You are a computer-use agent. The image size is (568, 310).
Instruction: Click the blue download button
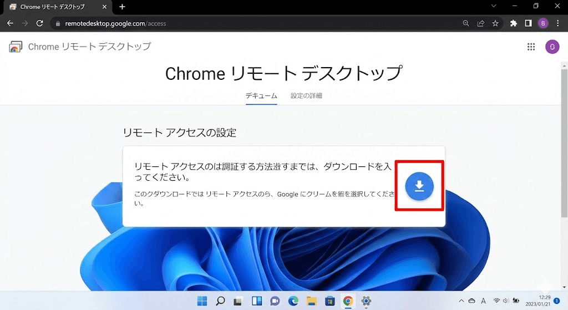tap(419, 186)
